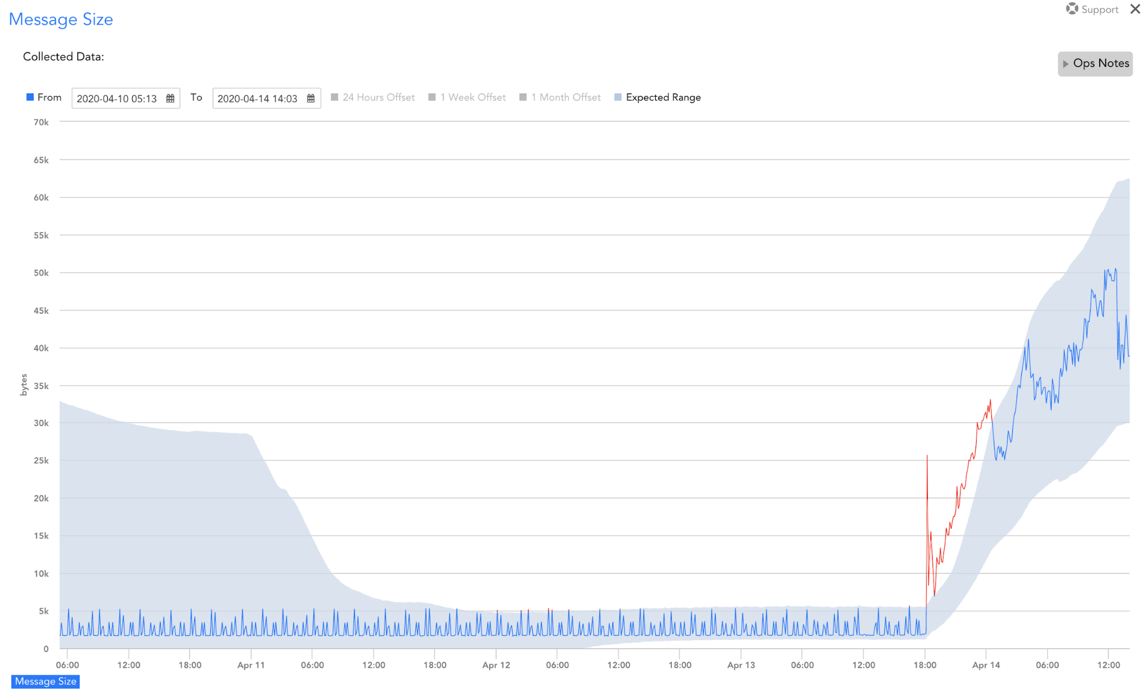This screenshot has width=1145, height=700.
Task: Toggle the Expected Range swatch
Action: pyautogui.click(x=617, y=97)
